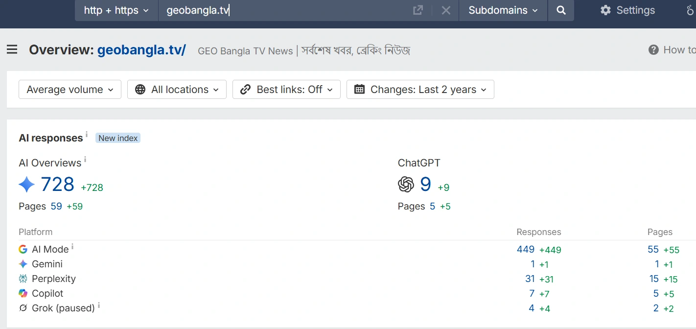Screen dimensions: 696x329
Task: Click AI Mode responses 449
Action: click(526, 249)
